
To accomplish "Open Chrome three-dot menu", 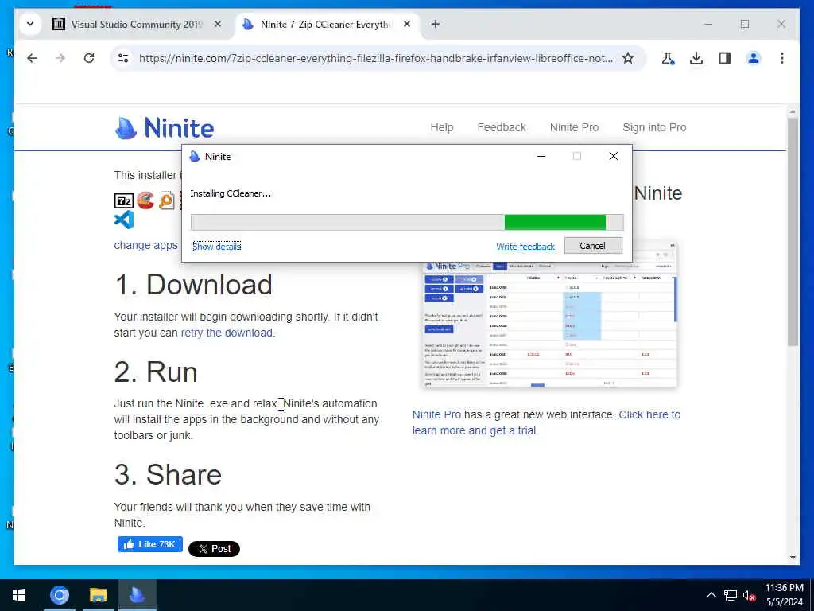I will pos(782,58).
